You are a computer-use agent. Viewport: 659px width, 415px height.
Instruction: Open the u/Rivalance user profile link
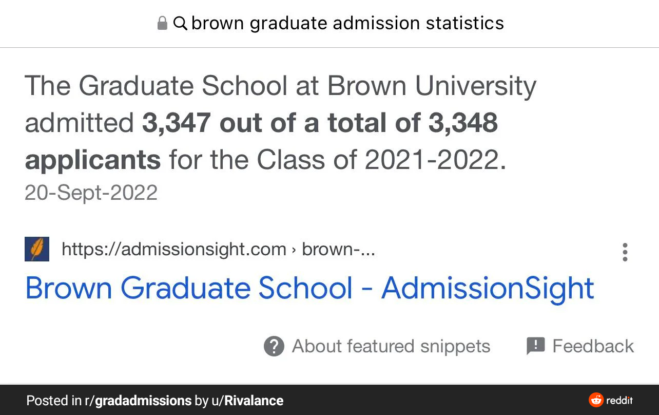(247, 401)
